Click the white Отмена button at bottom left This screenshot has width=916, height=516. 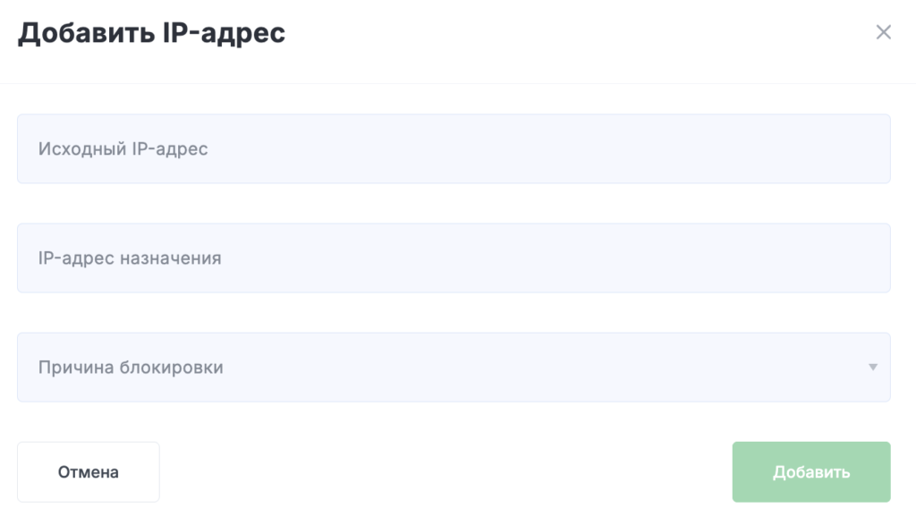tap(89, 472)
